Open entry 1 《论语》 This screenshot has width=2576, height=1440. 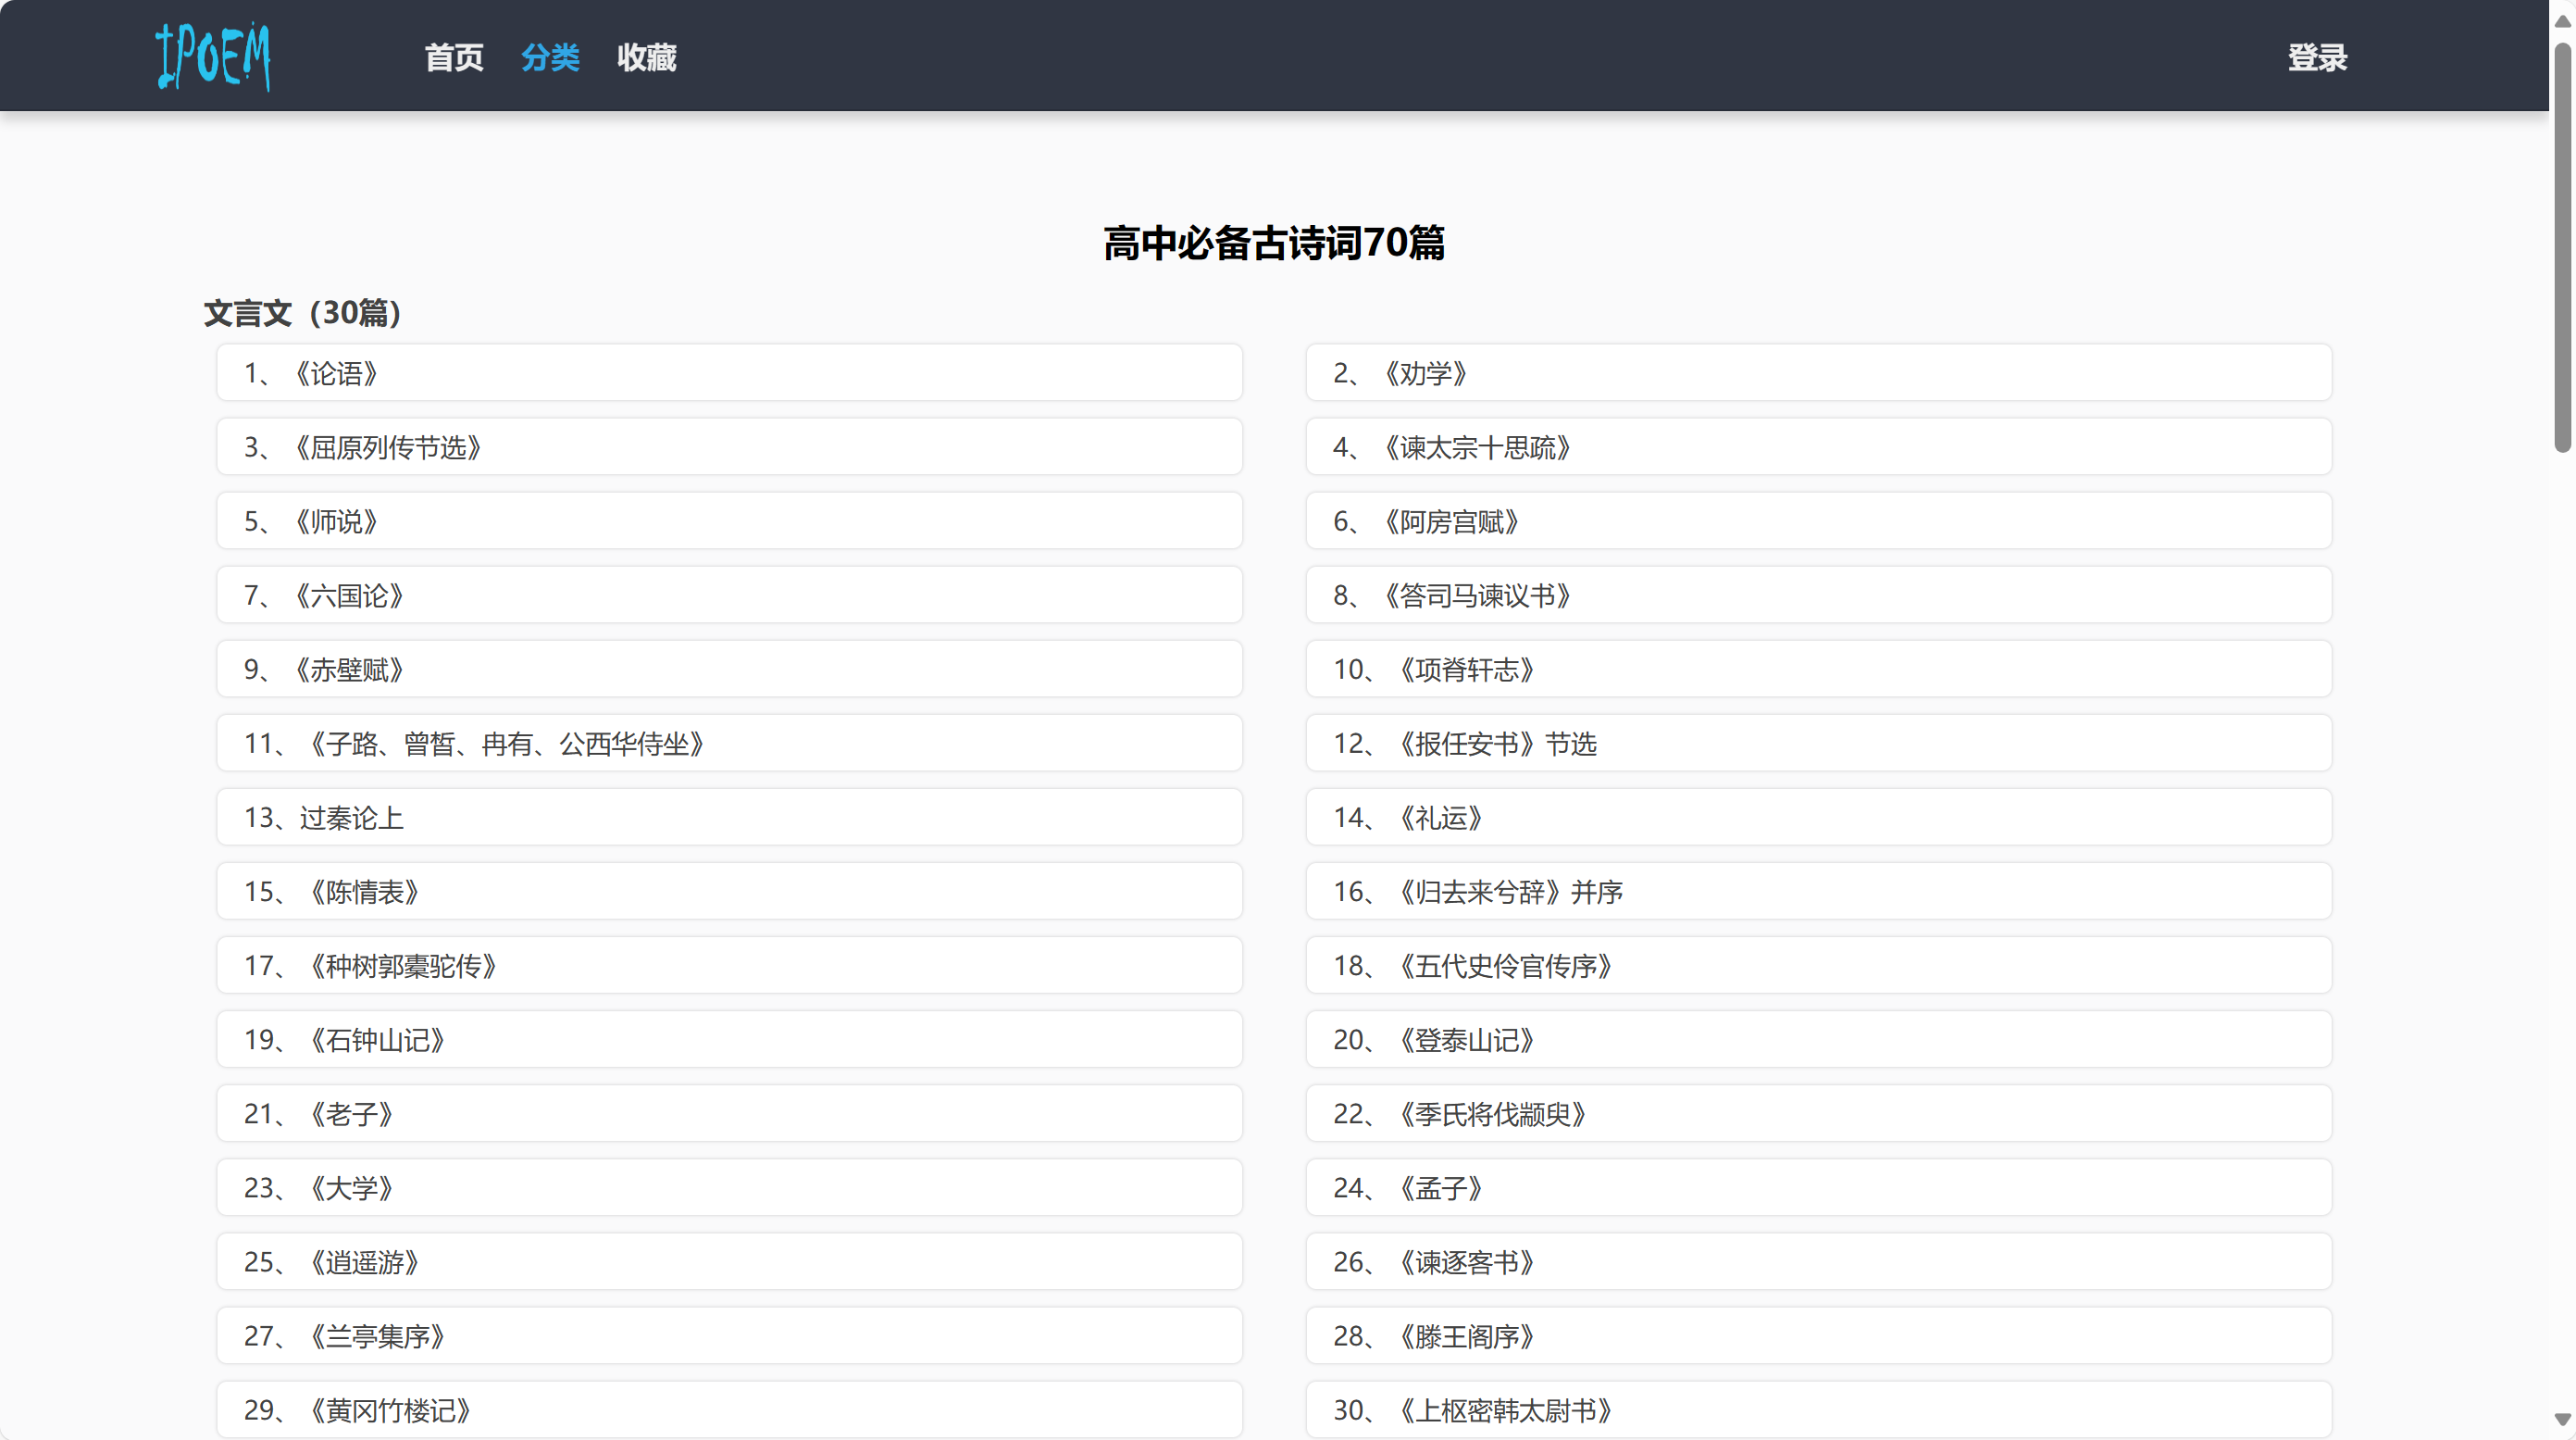728,373
